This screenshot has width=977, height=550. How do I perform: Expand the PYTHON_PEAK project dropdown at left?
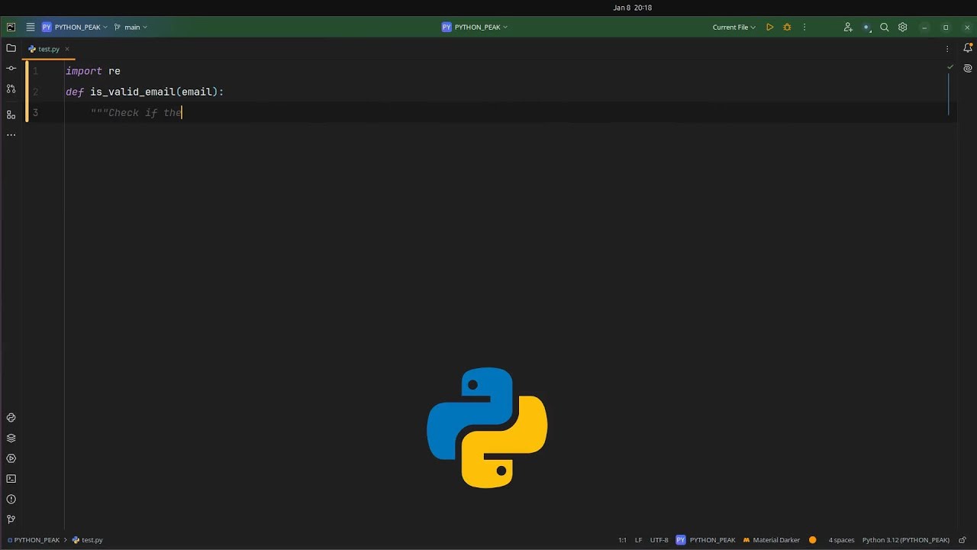75,27
